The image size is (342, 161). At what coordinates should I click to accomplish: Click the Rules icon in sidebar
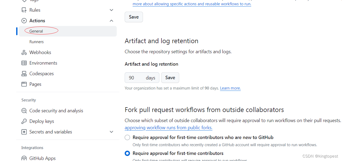[24, 10]
